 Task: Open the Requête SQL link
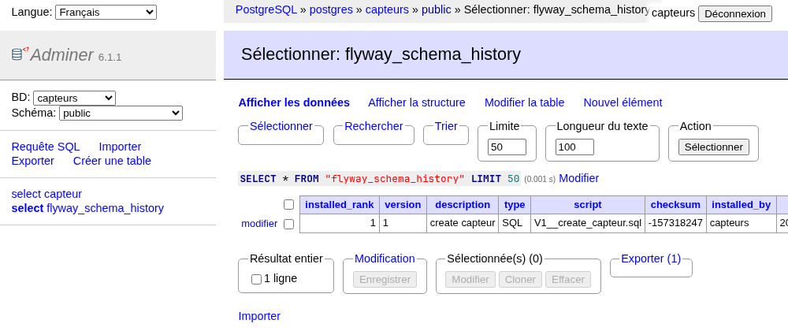46,147
